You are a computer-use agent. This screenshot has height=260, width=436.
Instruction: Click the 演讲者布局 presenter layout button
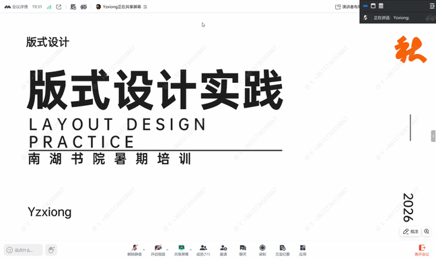pyautogui.click(x=347, y=7)
